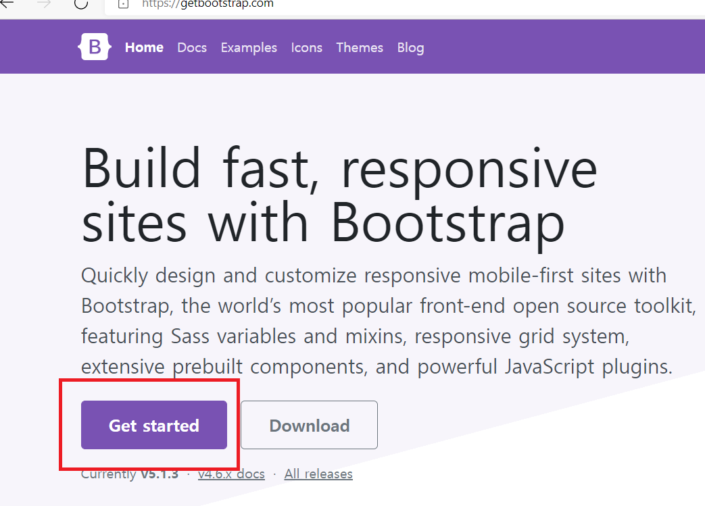Click the page icon in the address bar
Viewport: 705px width, 506px height.
point(123,5)
